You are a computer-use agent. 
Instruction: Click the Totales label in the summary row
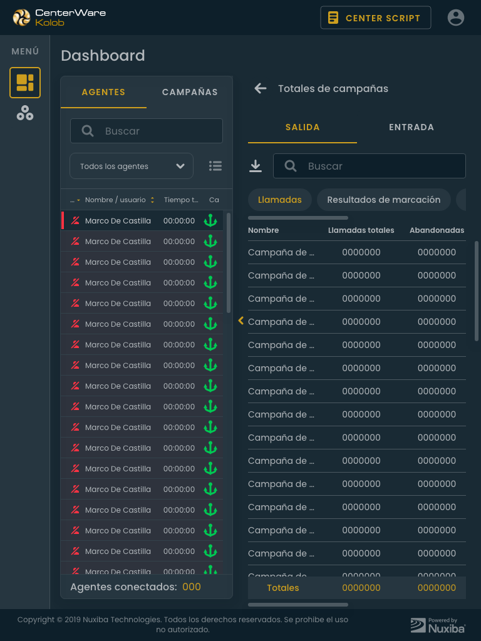click(x=283, y=588)
